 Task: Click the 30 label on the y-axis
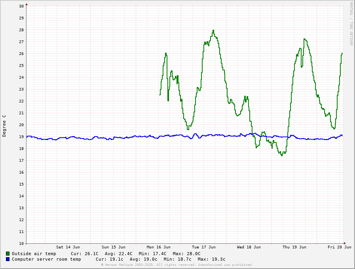click(x=21, y=6)
